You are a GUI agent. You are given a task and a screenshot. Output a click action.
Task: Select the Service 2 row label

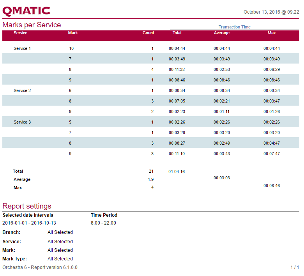[x=22, y=91]
